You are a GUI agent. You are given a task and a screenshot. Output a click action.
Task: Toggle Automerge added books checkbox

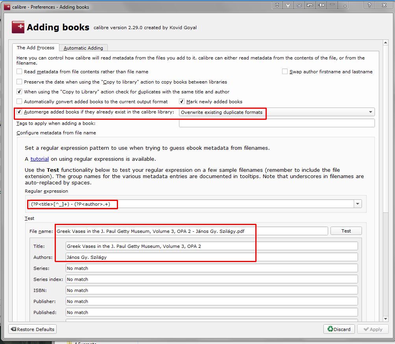coord(19,112)
